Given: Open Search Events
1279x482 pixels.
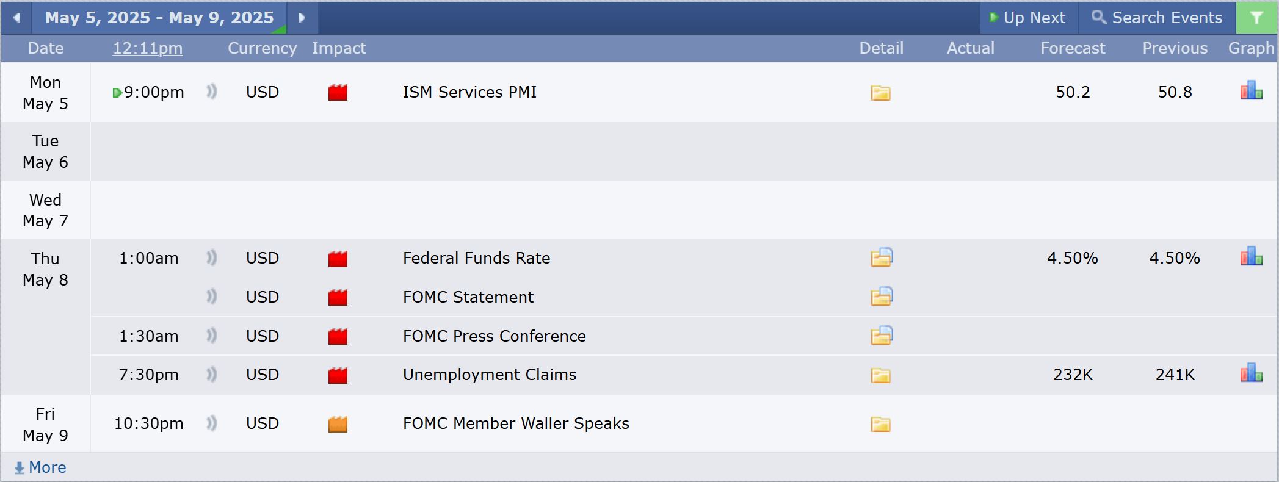Looking at the screenshot, I should [1157, 18].
